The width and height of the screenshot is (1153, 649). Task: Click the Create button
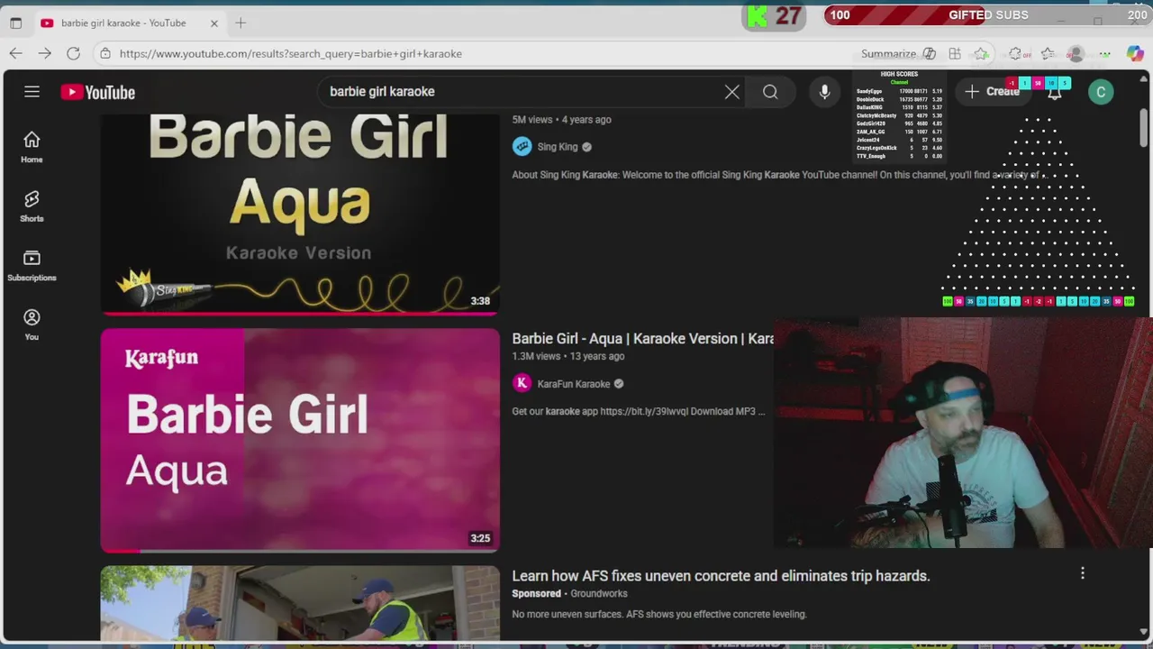tap(994, 91)
